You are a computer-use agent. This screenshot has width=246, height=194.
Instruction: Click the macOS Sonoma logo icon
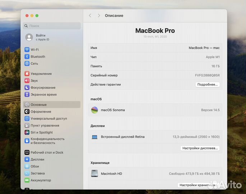point(94,110)
